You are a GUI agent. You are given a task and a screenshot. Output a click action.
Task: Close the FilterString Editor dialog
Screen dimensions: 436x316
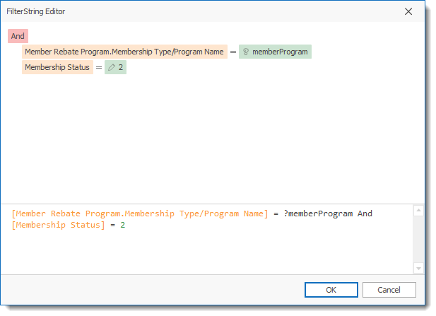pyautogui.click(x=408, y=11)
